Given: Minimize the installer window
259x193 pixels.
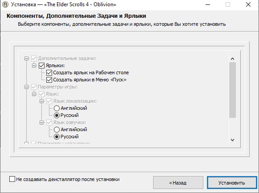Looking at the screenshot, I should 208,4.
